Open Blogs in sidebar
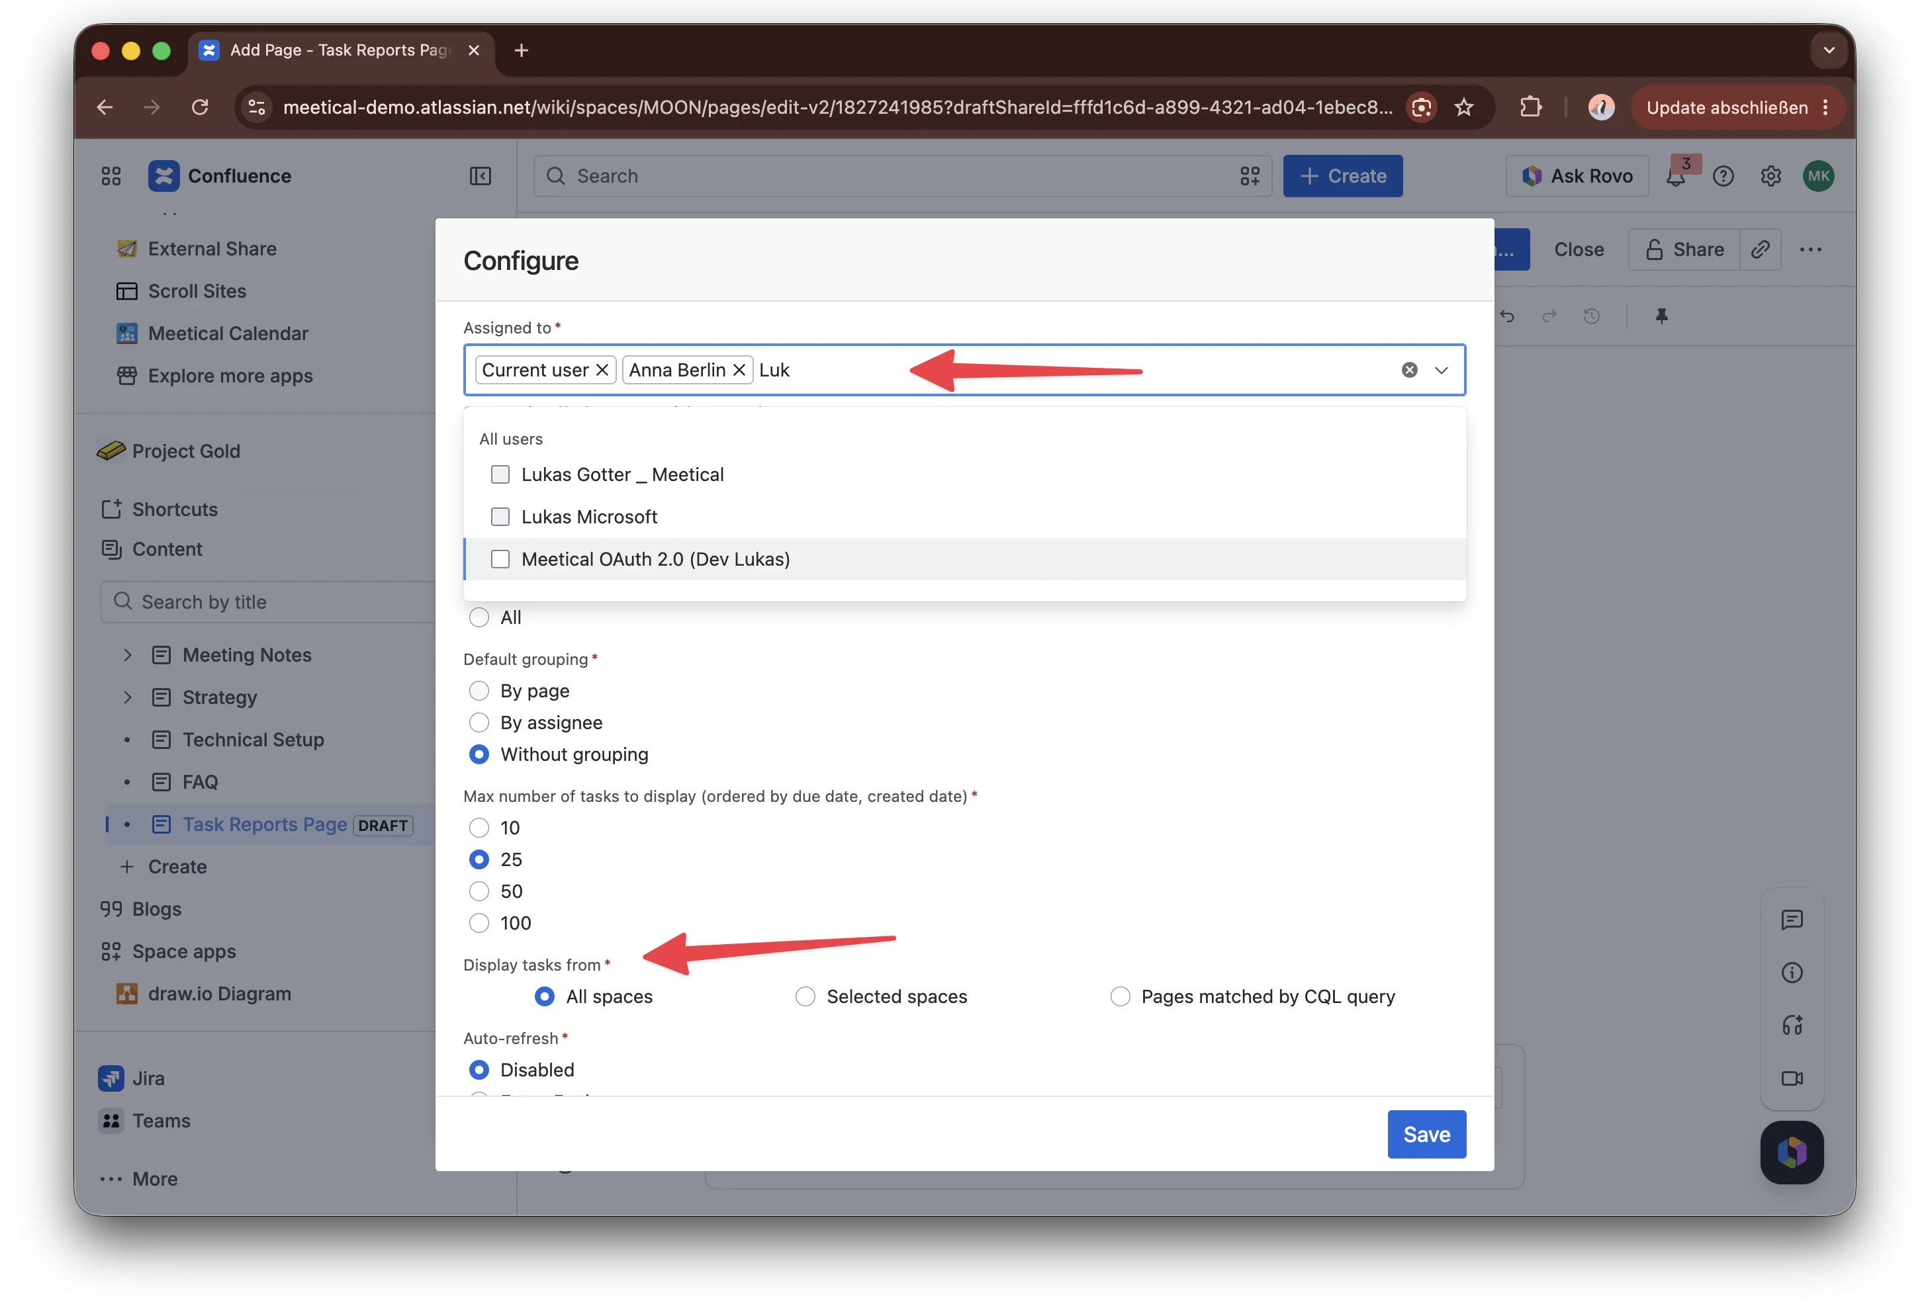 (x=156, y=910)
